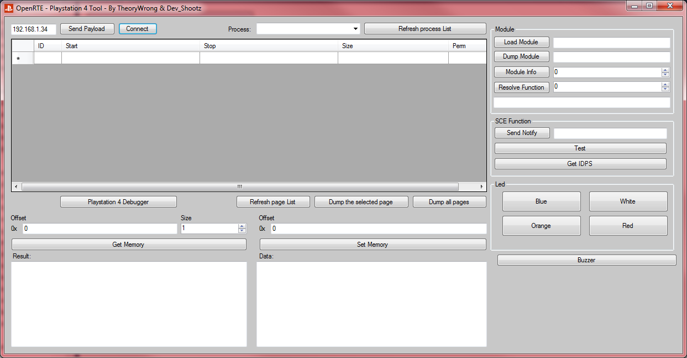Click Refresh page List button
The width and height of the screenshot is (687, 358).
pyautogui.click(x=273, y=202)
